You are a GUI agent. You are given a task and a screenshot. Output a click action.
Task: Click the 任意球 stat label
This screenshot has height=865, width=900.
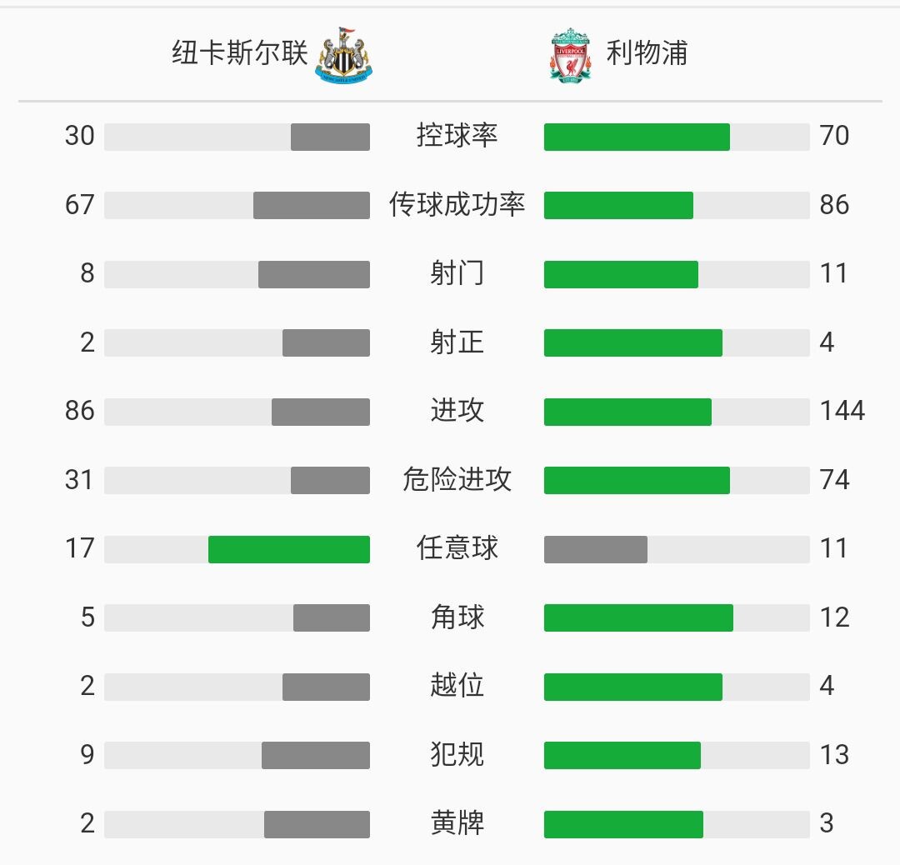click(x=457, y=548)
